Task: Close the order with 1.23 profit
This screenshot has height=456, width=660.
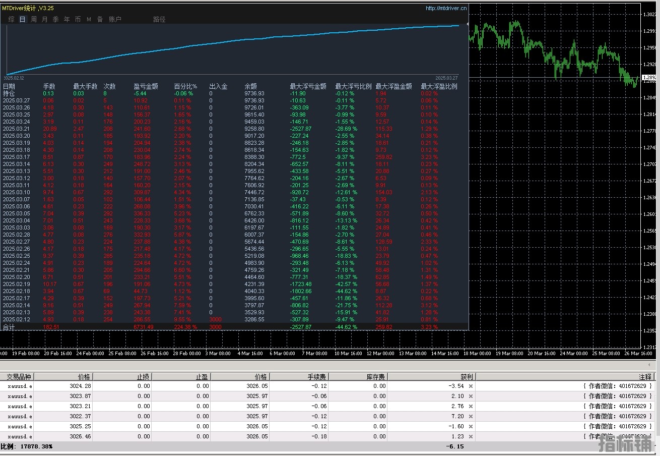Action: pyautogui.click(x=471, y=436)
